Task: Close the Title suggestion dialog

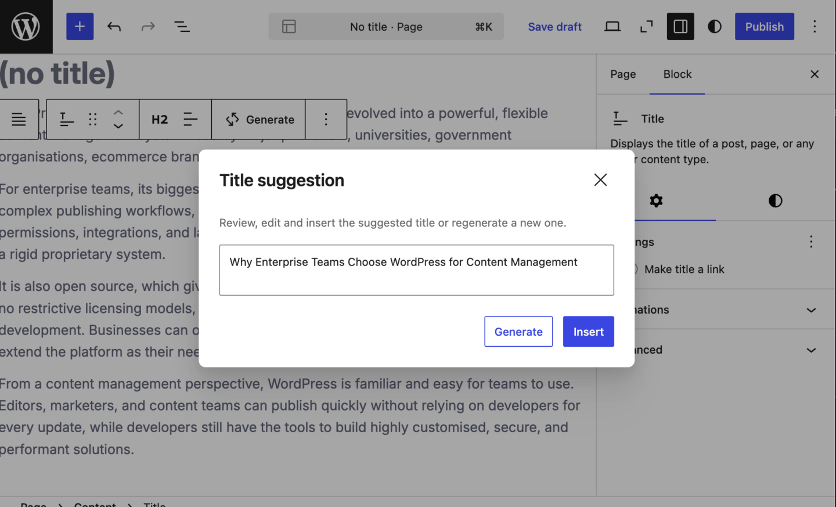Action: [600, 180]
